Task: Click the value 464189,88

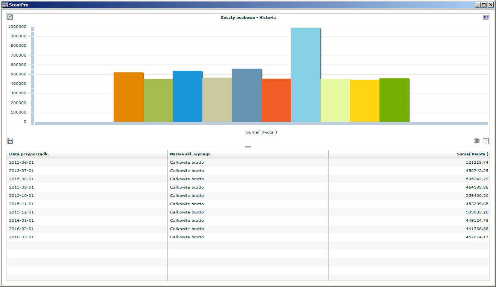Action: click(x=477, y=187)
